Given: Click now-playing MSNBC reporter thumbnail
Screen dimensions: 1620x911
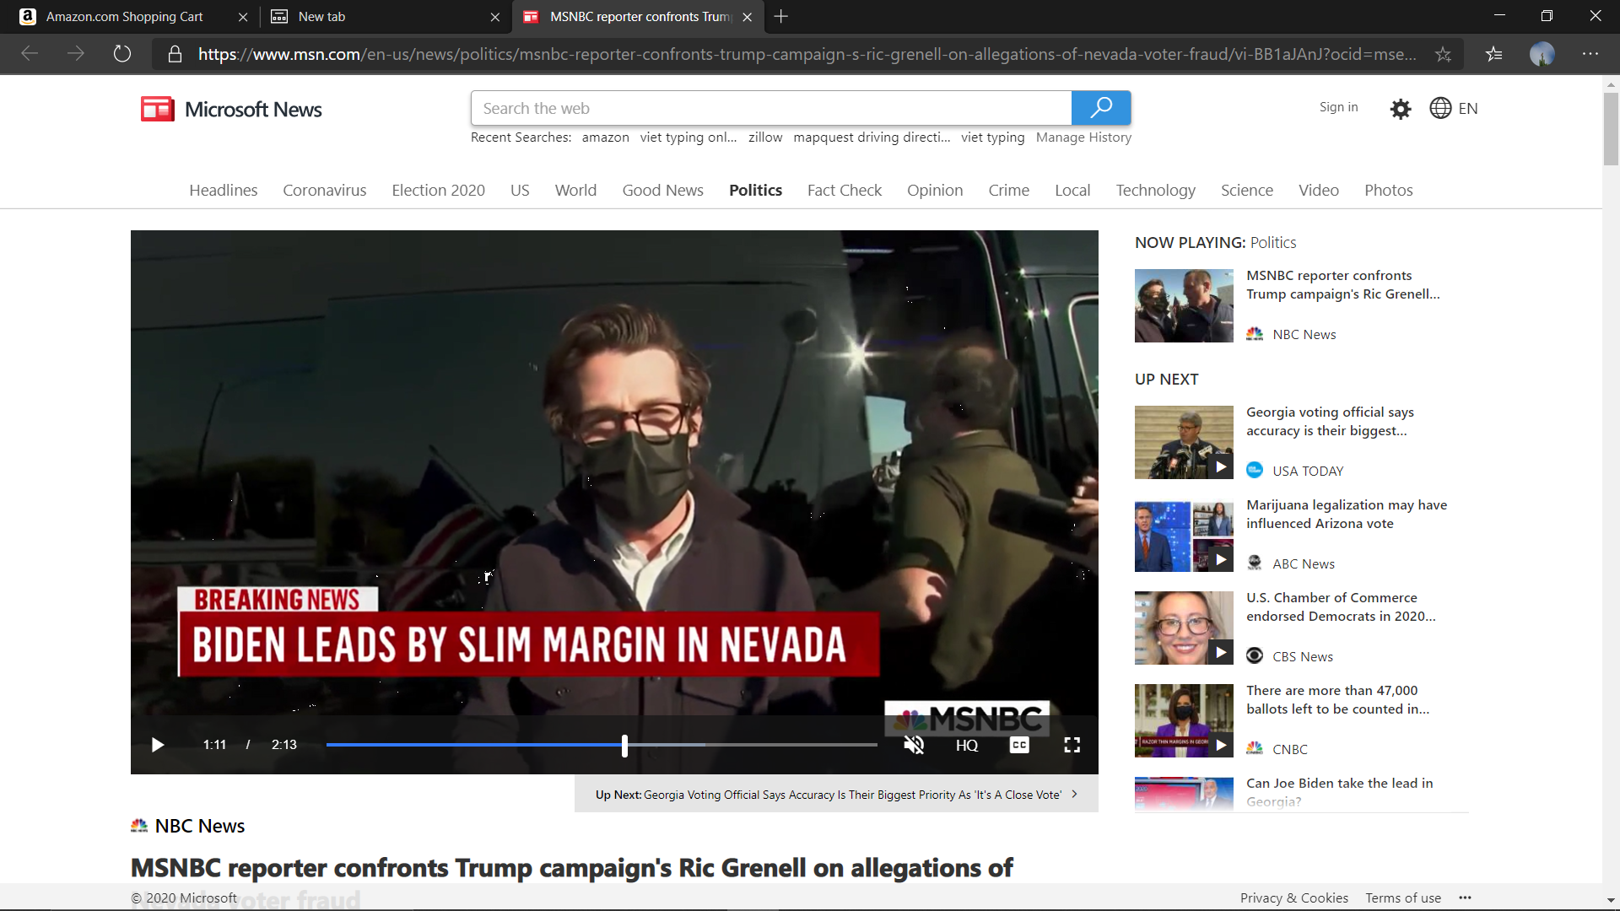Looking at the screenshot, I should (x=1184, y=305).
